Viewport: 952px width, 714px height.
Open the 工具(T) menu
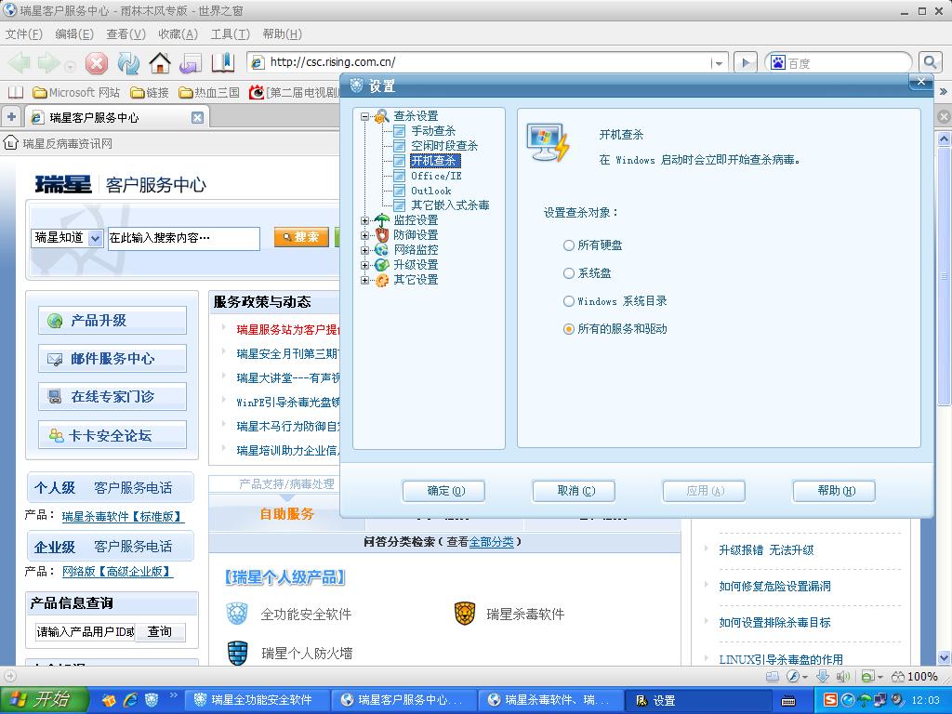(231, 34)
